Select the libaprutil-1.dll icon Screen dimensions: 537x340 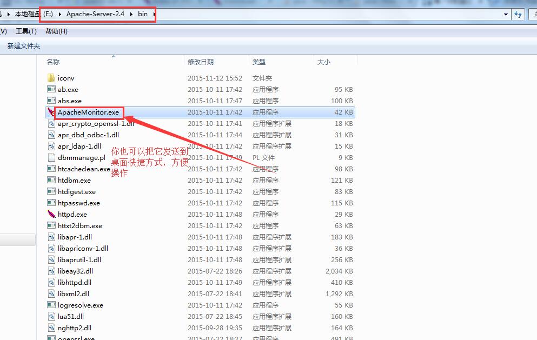click(x=51, y=259)
